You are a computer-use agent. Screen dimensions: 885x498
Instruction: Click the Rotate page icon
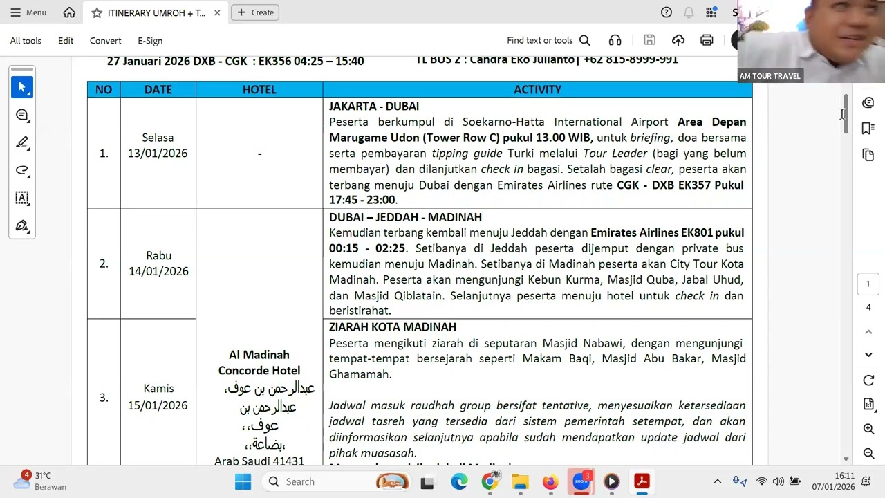click(868, 380)
